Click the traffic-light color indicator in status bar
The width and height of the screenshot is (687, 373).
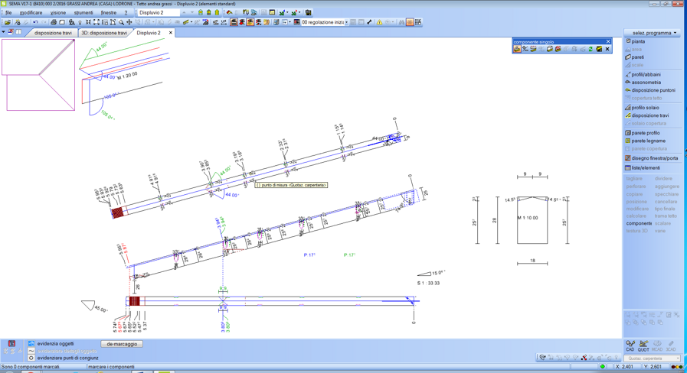pyautogui.click(x=677, y=367)
